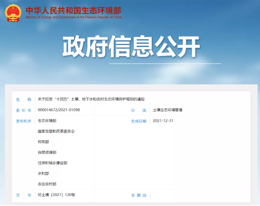Click the English Ministry of Ecology subtitle
This screenshot has width=260, height=206.
(73, 18)
